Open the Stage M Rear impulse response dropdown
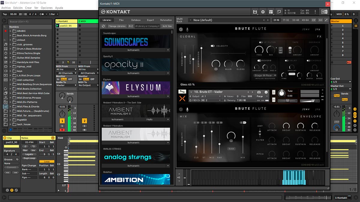This screenshot has width=360, height=202. point(264,75)
